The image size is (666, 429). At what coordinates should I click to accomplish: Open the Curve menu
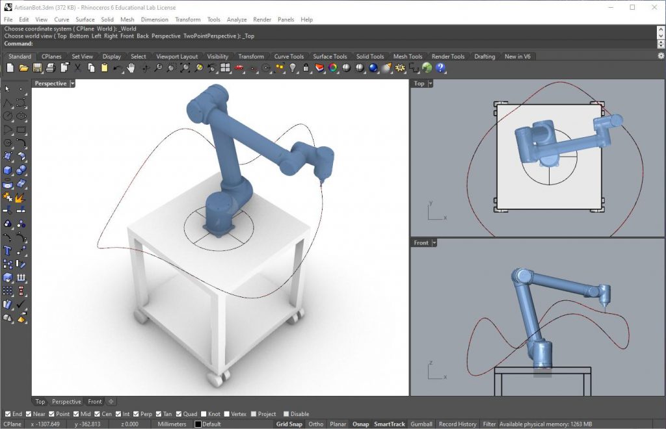pos(62,19)
